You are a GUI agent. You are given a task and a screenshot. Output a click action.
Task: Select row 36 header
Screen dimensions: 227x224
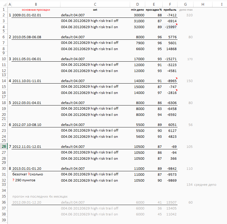(x=4, y=202)
